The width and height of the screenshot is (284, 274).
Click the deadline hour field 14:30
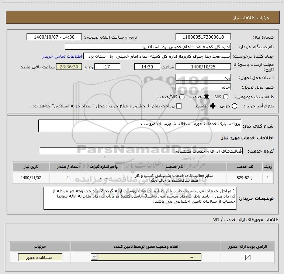pyautogui.click(x=147, y=67)
